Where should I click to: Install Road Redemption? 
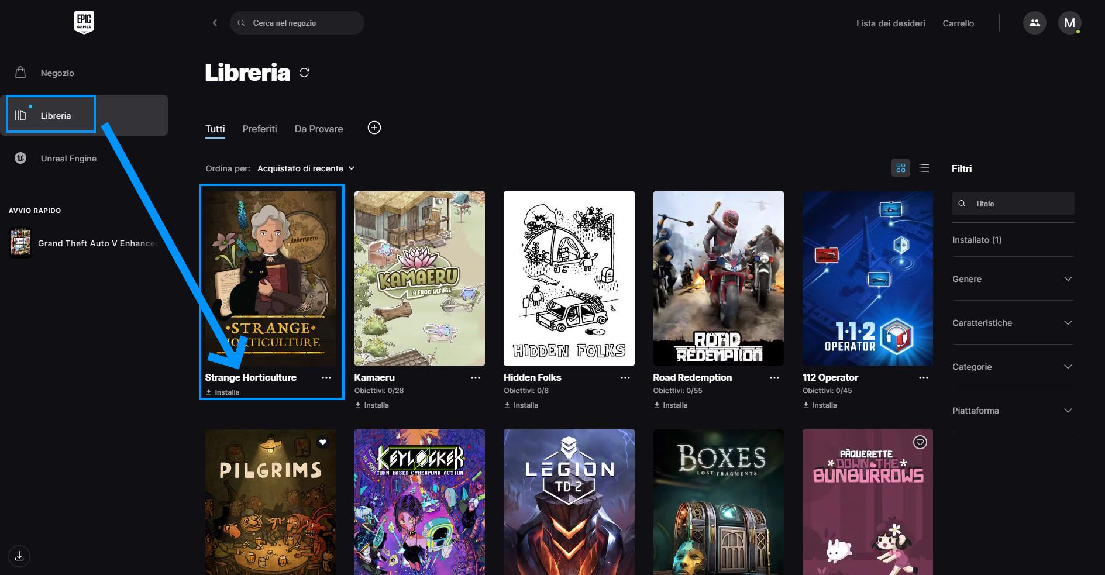670,405
